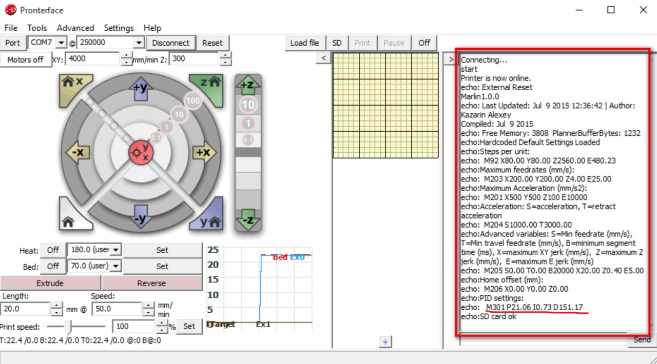Select Z step size 1
Image resolution: width=657 pixels, height=364 pixels.
pyautogui.click(x=248, y=124)
